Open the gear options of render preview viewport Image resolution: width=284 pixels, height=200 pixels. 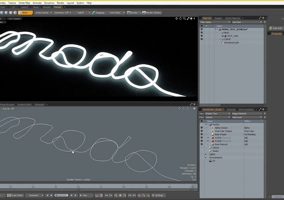click(191, 18)
